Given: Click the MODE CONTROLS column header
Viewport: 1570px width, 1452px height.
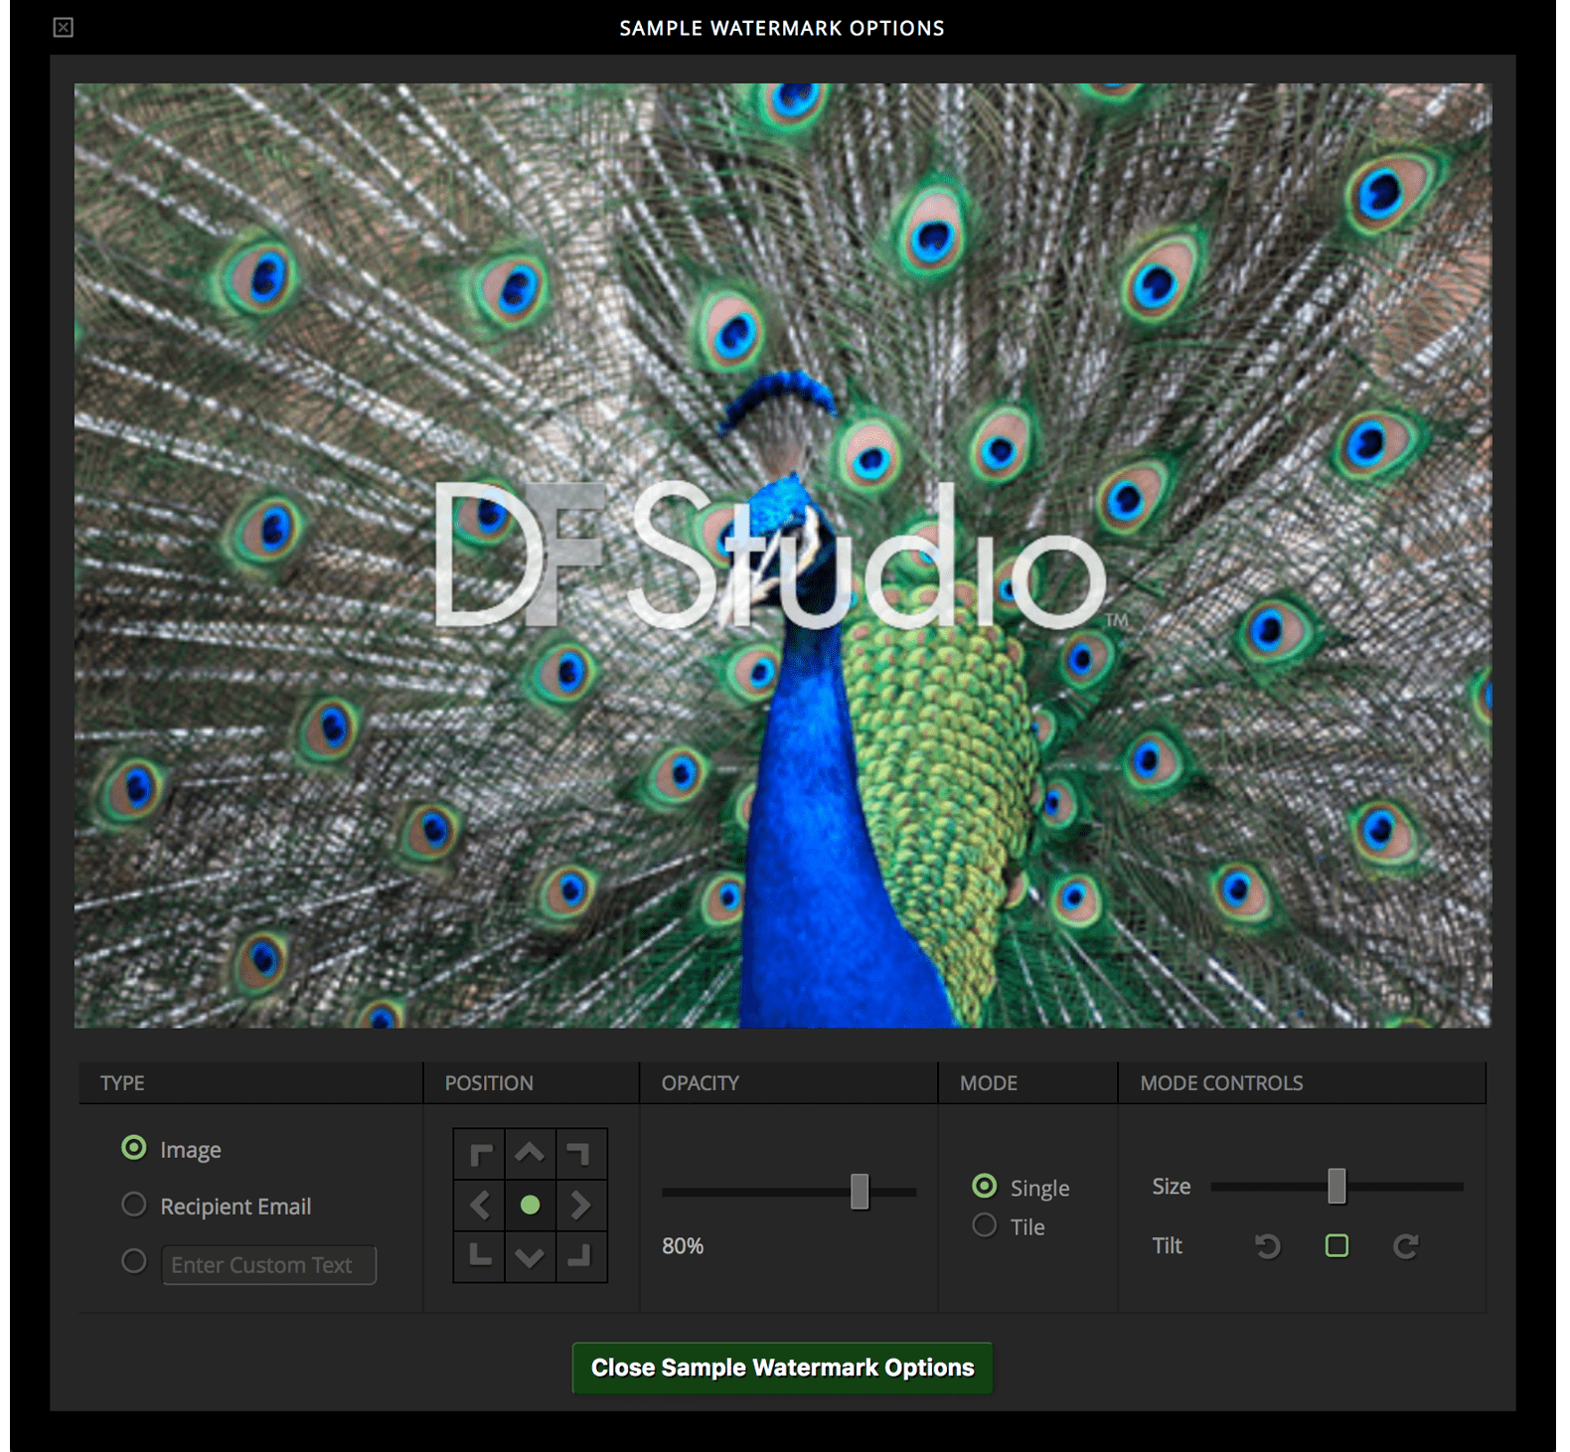Looking at the screenshot, I should click(1221, 1083).
